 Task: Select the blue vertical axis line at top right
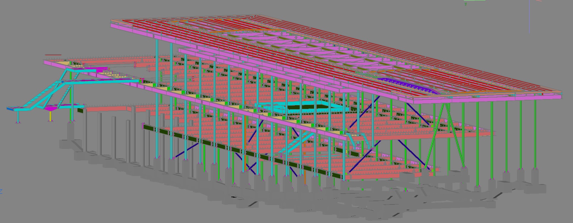[529, 16]
